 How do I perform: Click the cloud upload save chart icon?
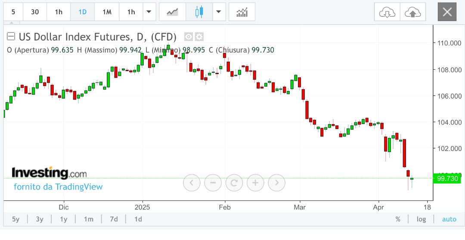[413, 12]
